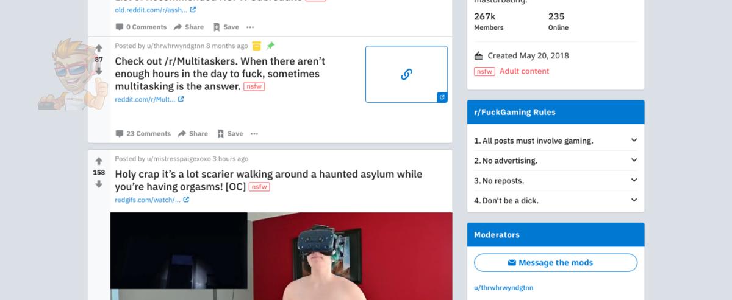
Task: Open 23 Comments on the Multitaskers post
Action: point(143,134)
